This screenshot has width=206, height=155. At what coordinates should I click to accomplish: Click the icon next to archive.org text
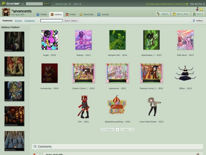[187, 4]
